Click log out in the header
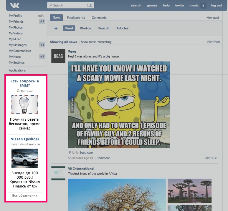This screenshot has height=211, width=228. pyautogui.click(x=217, y=5)
